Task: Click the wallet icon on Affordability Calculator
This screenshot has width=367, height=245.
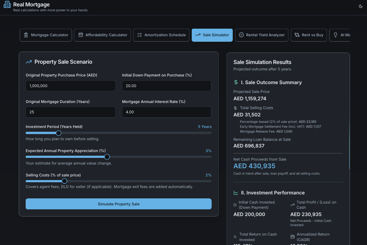Action: [80, 35]
